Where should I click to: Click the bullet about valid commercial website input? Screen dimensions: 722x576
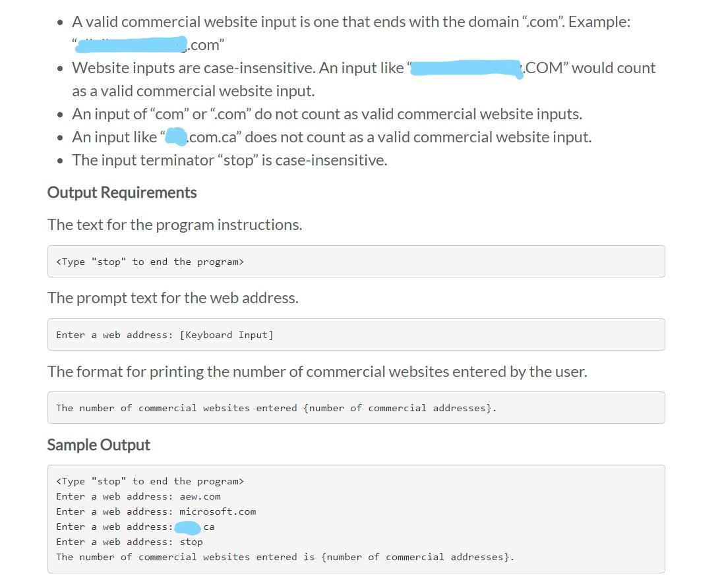[x=351, y=22]
